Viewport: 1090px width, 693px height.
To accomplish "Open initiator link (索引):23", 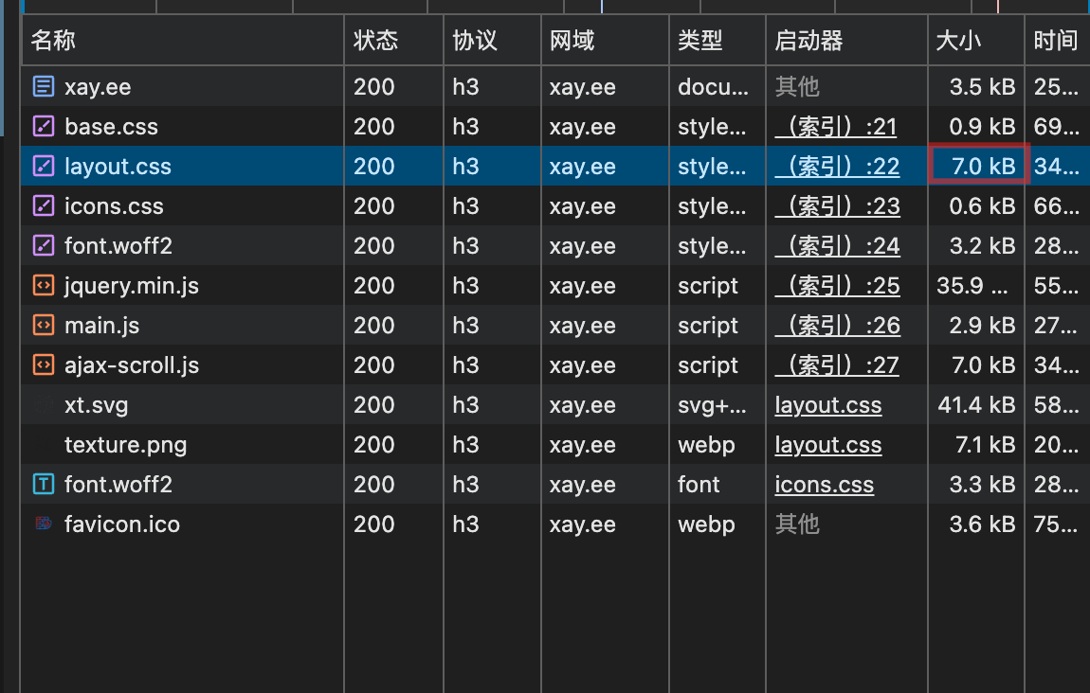I will pos(838,205).
